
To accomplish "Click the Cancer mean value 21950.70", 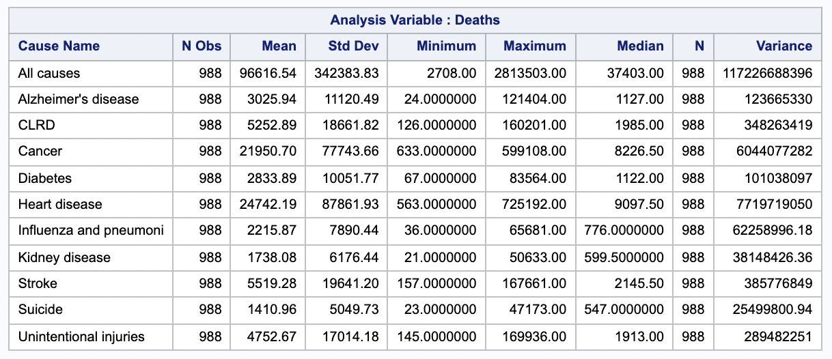I will pos(268,152).
